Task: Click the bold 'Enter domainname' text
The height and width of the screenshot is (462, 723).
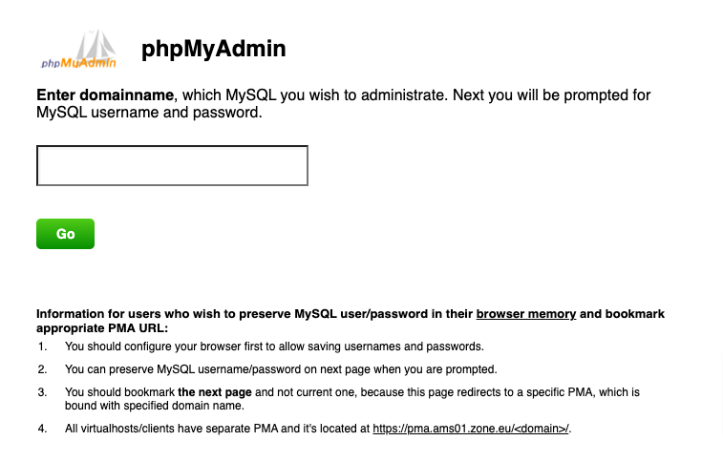Action: [x=105, y=95]
